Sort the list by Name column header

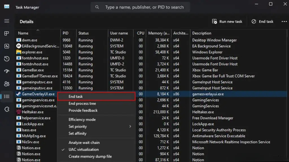23,33
